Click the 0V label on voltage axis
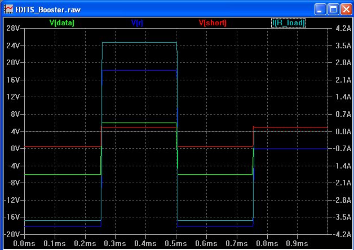 [14, 148]
